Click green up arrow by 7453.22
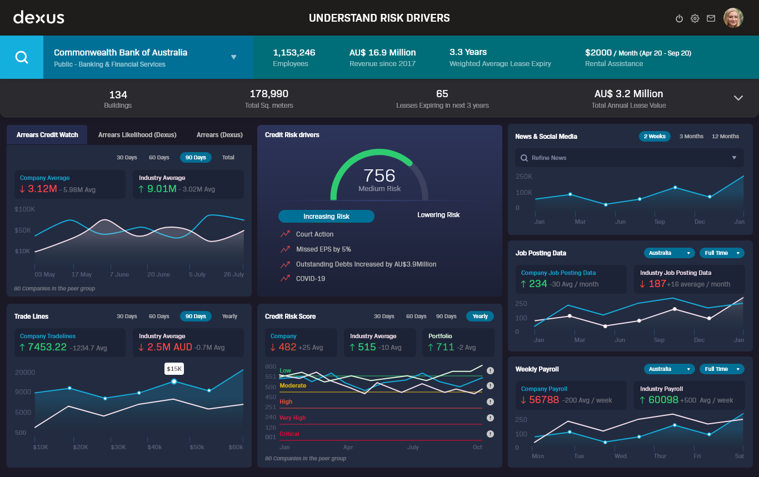The height and width of the screenshot is (477, 759). pyautogui.click(x=22, y=347)
